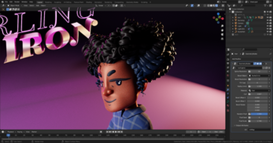The height and width of the screenshot is (143, 273).
Task: Click the zoom magnifier icon in viewport
Action: [222, 26]
